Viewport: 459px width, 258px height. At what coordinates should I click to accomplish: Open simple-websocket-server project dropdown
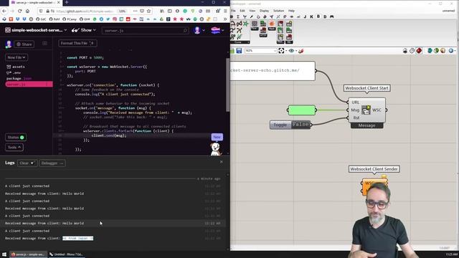36,30
